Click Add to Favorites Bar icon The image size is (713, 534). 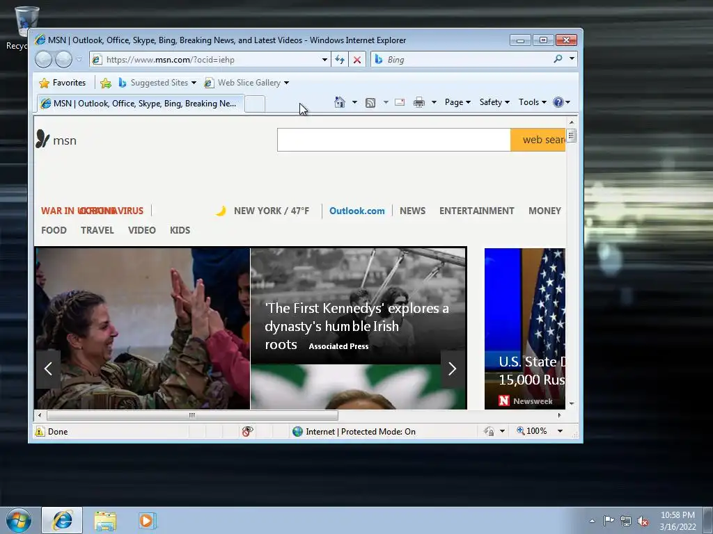click(x=106, y=83)
